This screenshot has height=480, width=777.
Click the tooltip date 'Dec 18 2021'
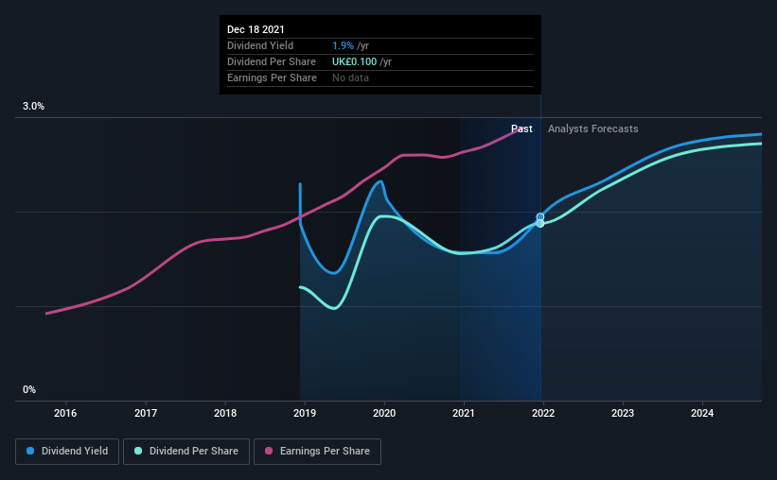pyautogui.click(x=256, y=29)
